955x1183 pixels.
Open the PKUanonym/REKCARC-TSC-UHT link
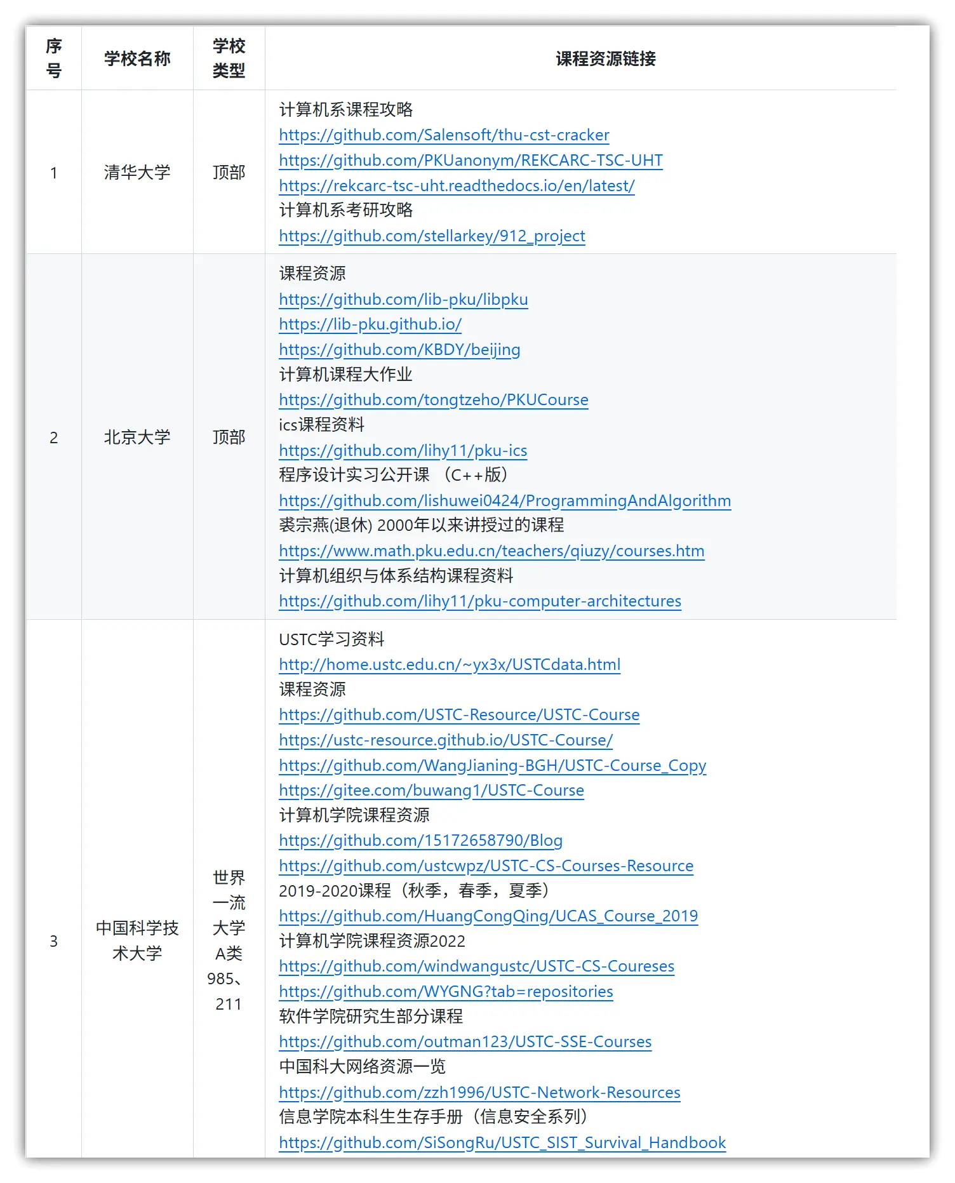pyautogui.click(x=471, y=160)
